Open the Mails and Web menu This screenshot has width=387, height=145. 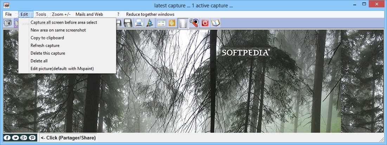point(89,14)
